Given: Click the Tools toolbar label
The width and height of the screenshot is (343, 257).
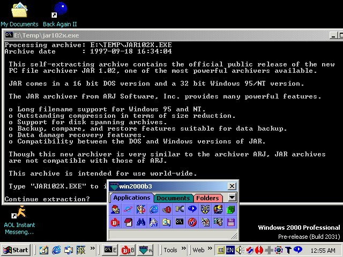Looking at the screenshot, I should click(x=170, y=250).
